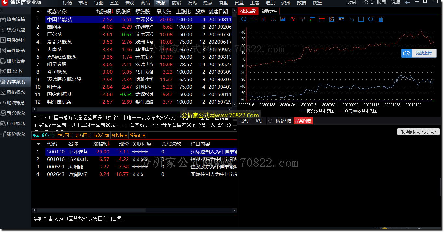This screenshot has height=232, width=444.
Task: Open the 选项 menu
Action: point(396,3)
